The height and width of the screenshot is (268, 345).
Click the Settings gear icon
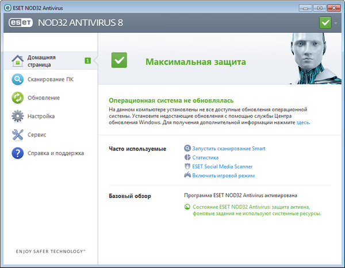[x=18, y=116]
